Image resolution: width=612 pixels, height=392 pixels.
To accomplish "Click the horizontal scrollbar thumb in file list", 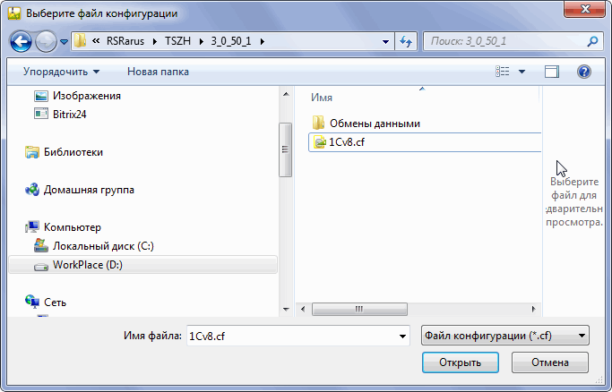I will tap(359, 309).
